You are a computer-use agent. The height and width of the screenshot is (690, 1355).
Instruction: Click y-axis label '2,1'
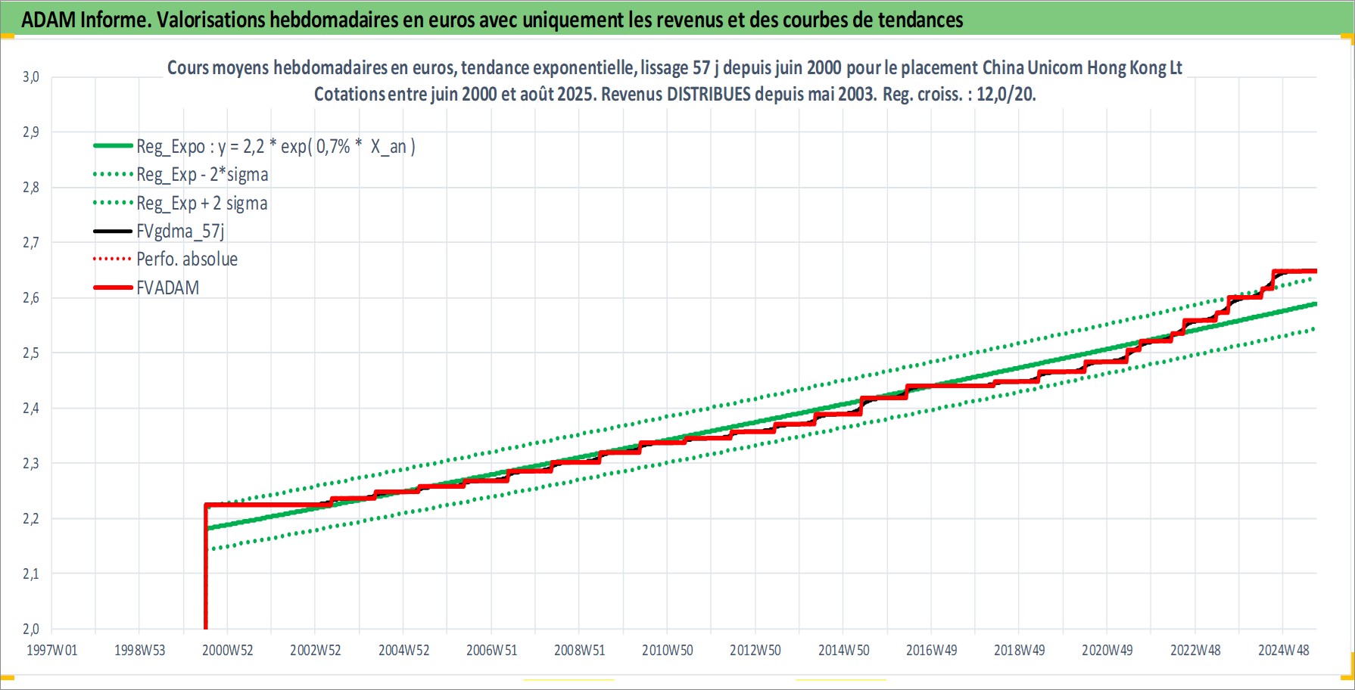(30, 574)
